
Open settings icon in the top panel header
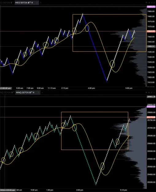pos(149,2)
